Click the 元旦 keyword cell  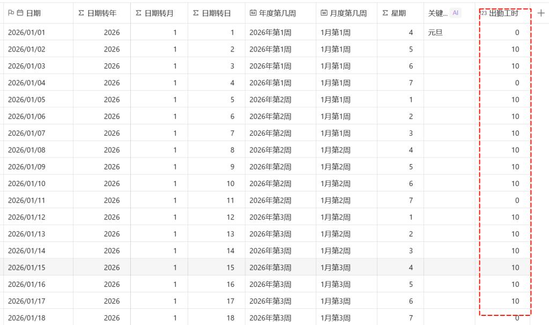pos(449,33)
